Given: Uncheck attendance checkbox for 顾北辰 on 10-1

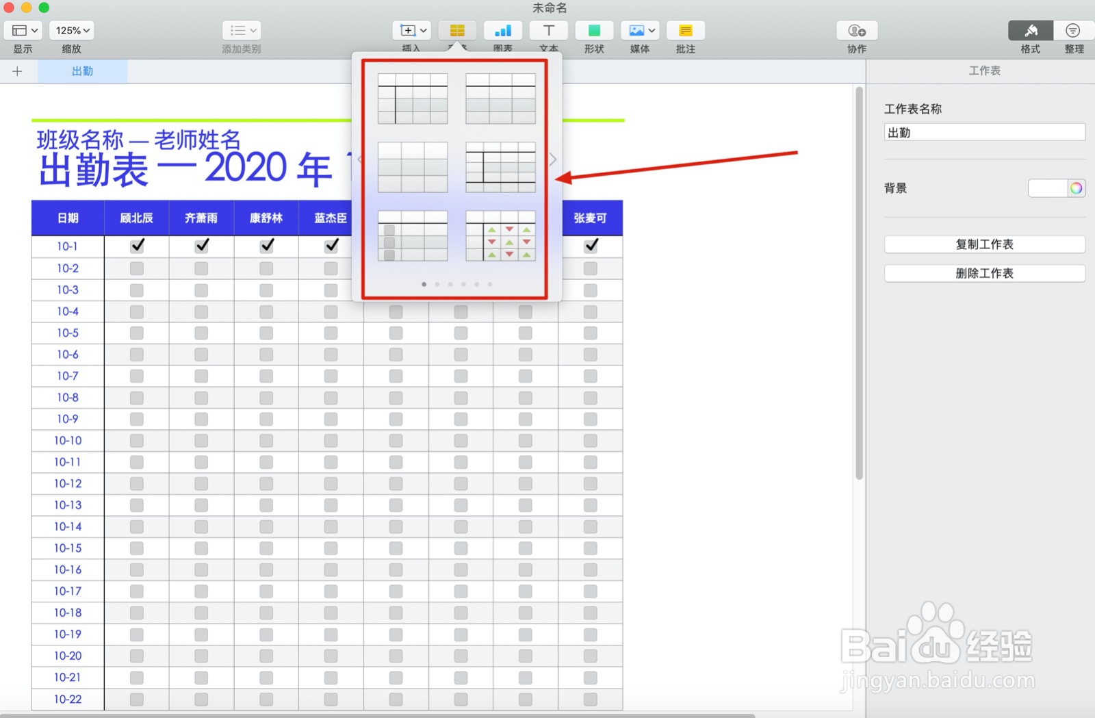Looking at the screenshot, I should tap(136, 246).
